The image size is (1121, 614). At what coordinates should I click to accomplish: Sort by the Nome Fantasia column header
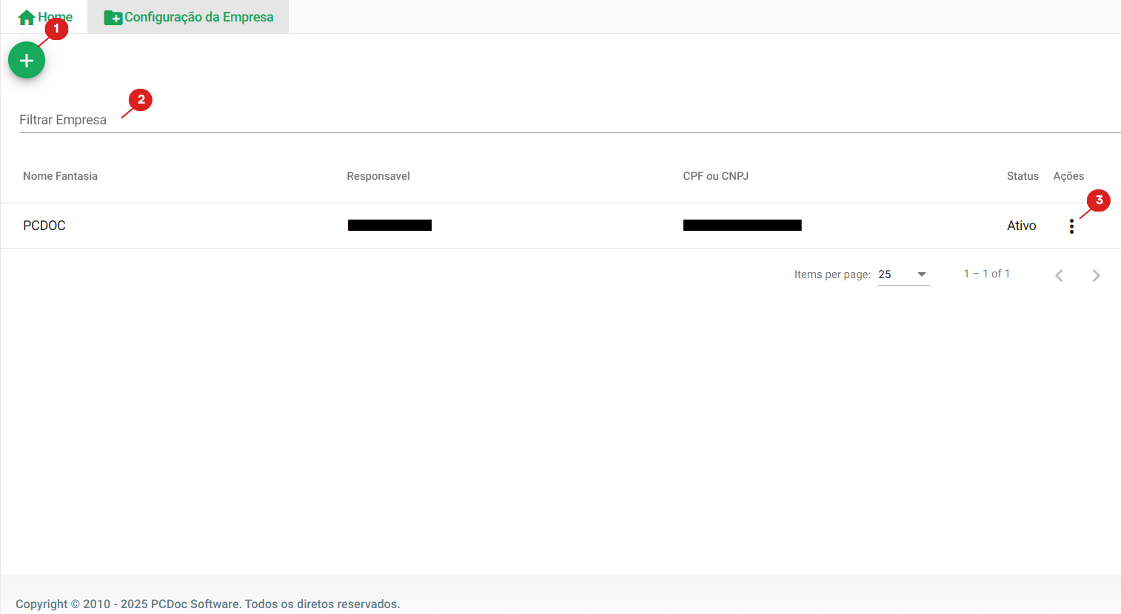pos(60,176)
